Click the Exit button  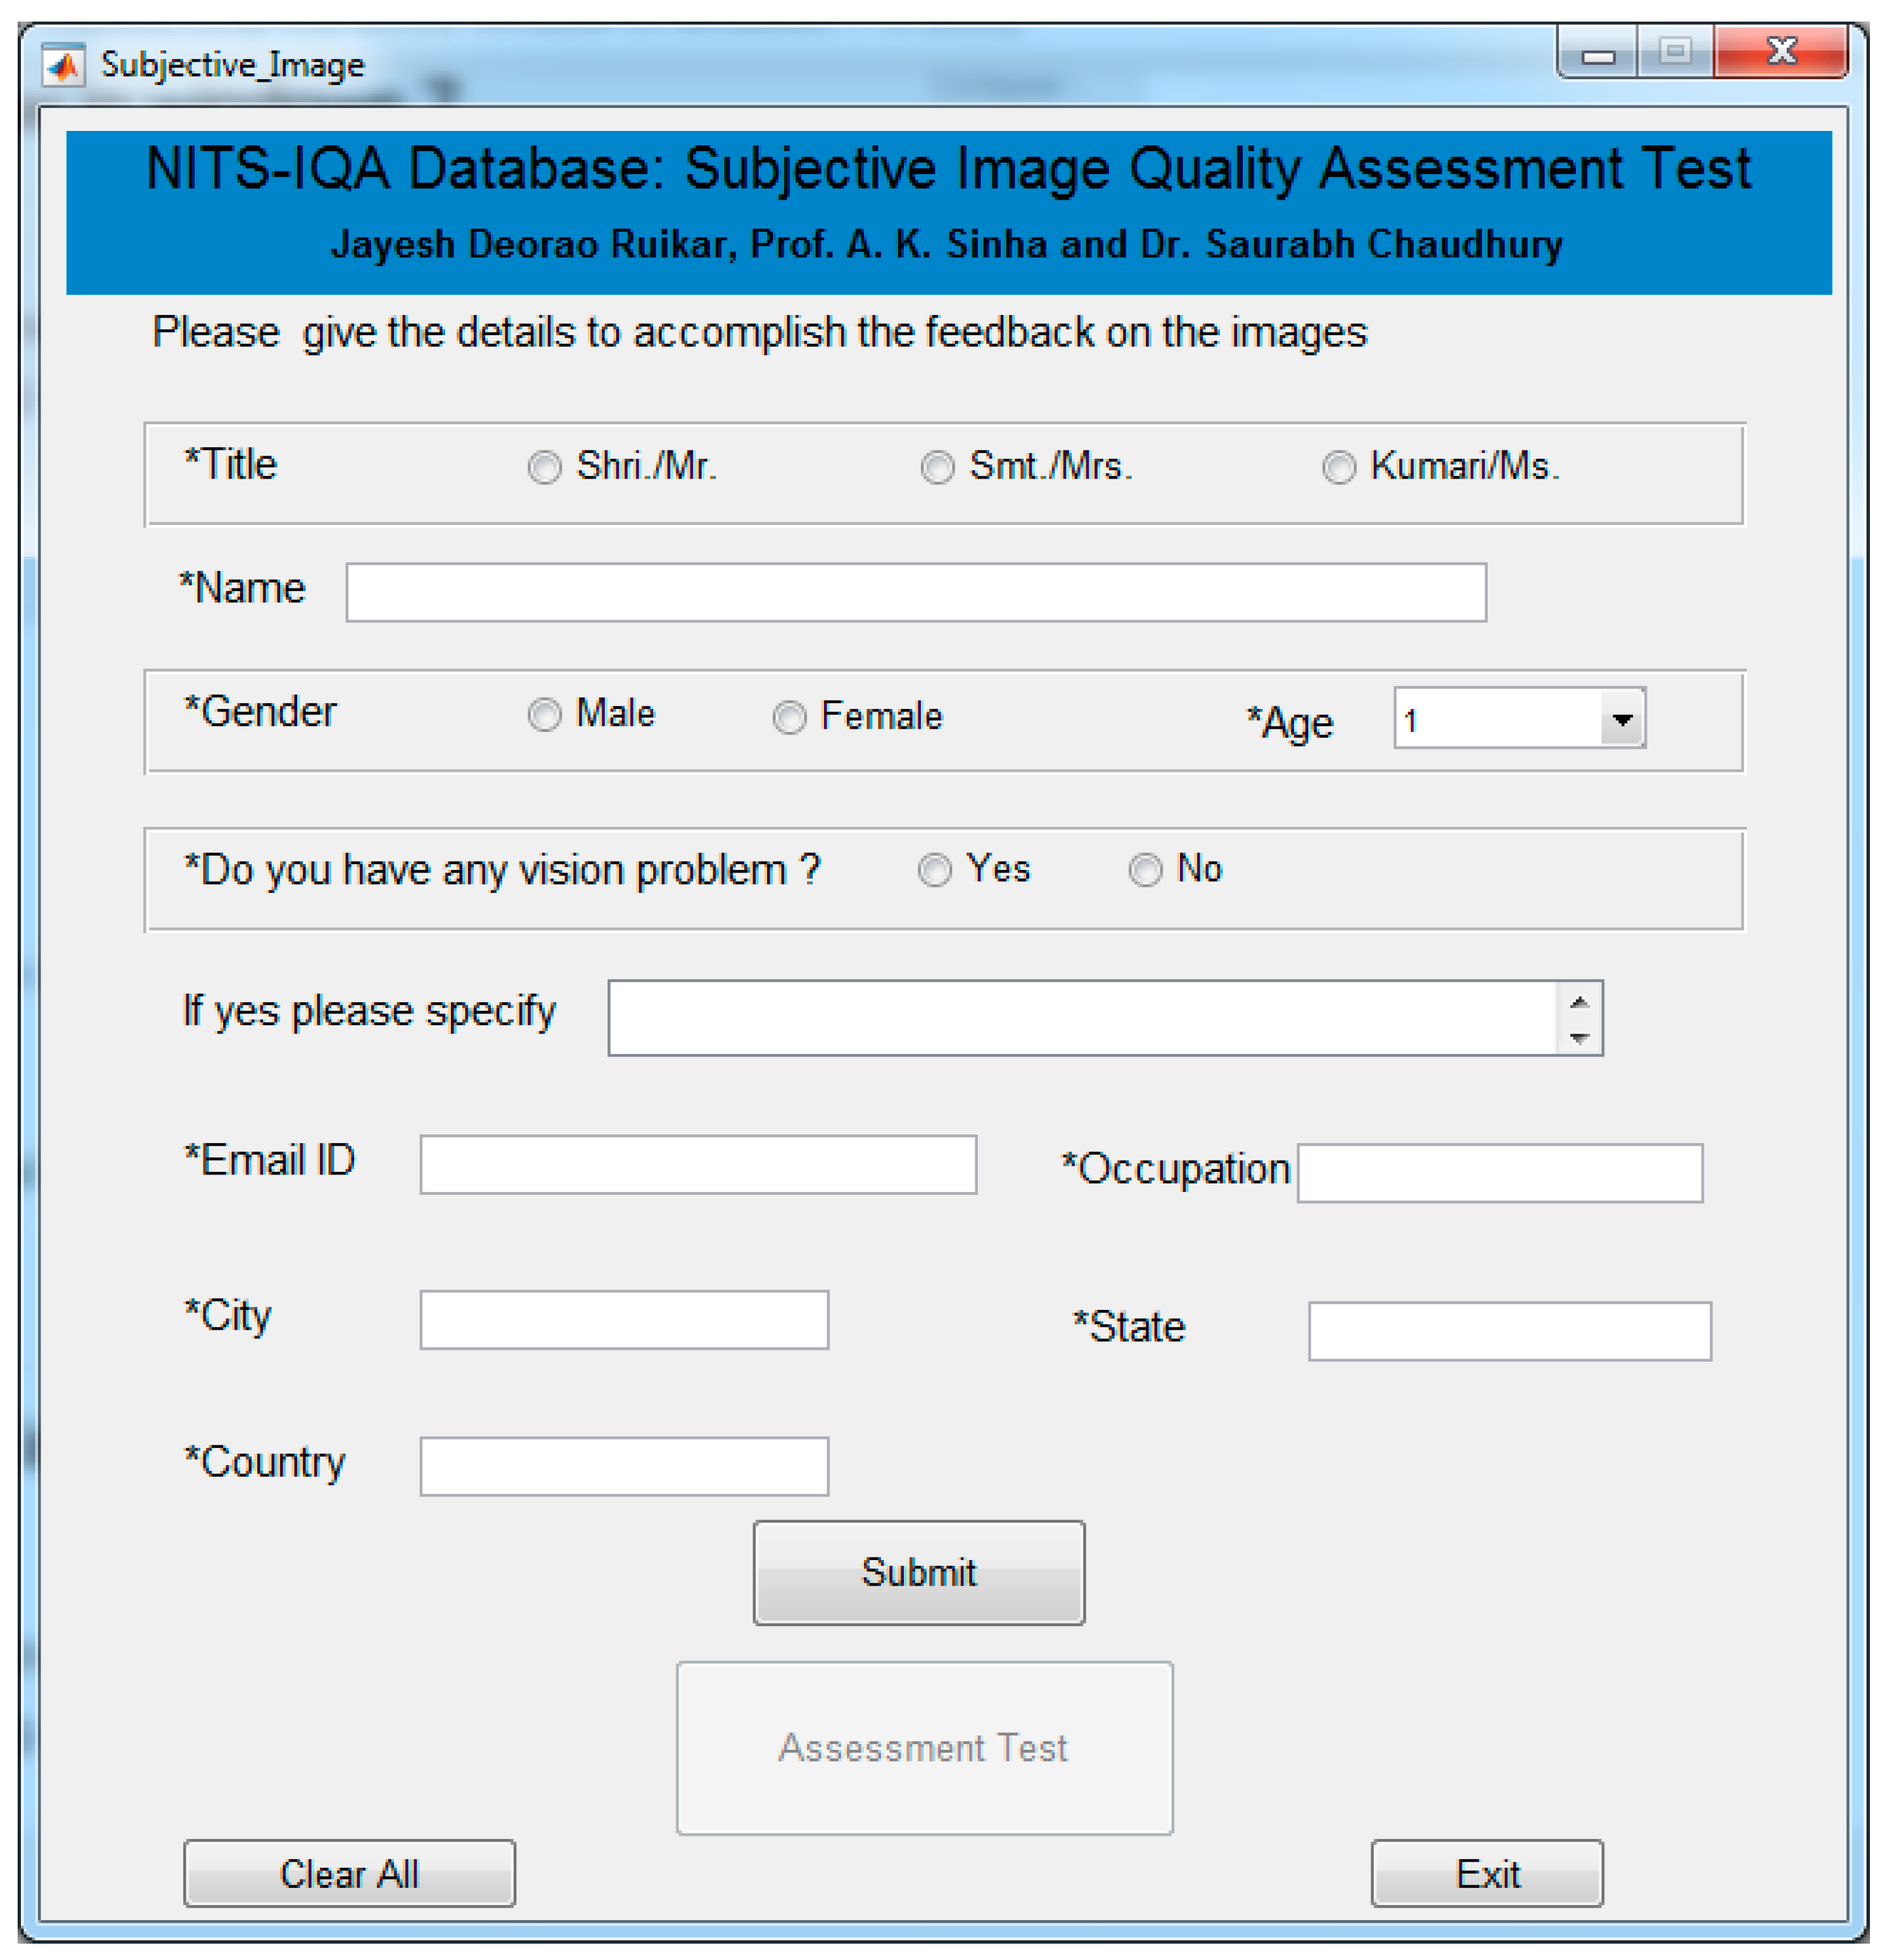[1486, 1873]
